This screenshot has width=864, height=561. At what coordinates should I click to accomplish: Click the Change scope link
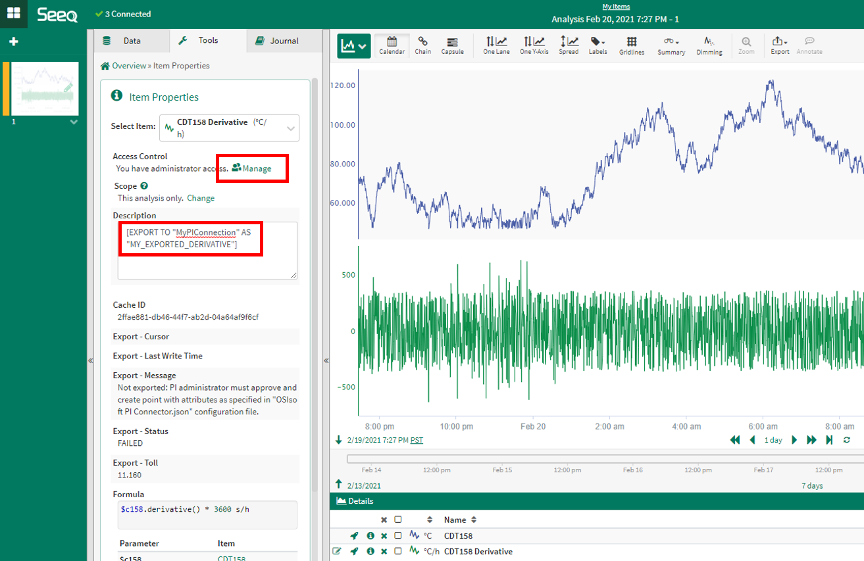coord(201,198)
